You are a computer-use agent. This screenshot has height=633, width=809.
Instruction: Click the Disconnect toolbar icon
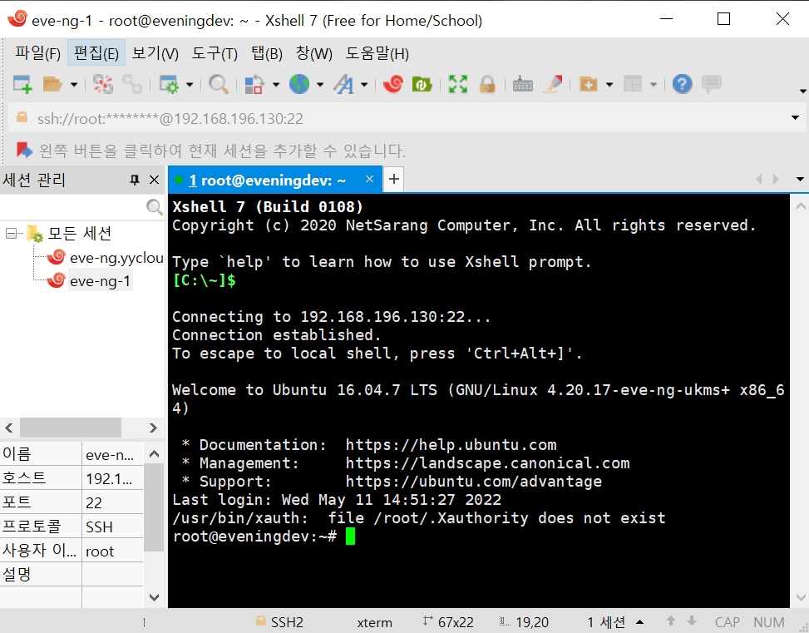[102, 84]
